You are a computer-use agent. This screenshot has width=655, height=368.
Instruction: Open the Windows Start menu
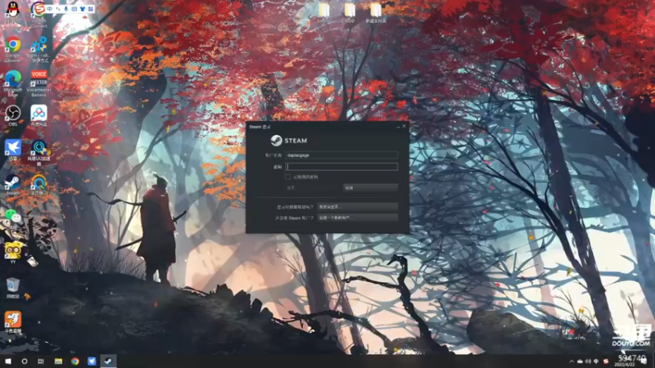(8, 361)
